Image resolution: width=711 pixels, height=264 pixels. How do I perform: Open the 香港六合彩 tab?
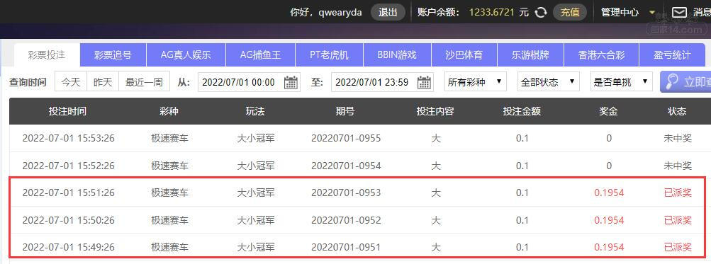point(601,55)
